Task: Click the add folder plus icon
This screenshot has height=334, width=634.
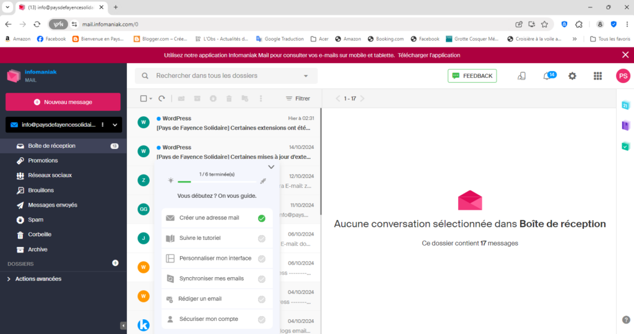Action: [115, 263]
